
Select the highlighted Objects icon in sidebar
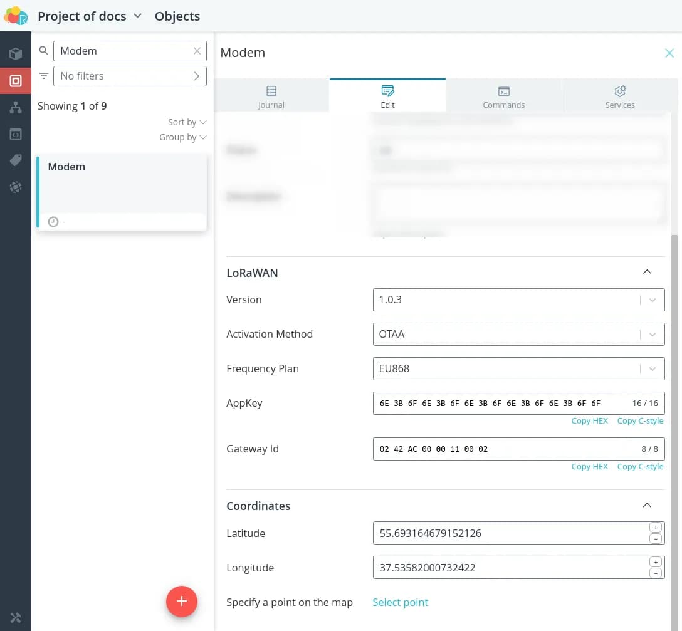pos(16,81)
